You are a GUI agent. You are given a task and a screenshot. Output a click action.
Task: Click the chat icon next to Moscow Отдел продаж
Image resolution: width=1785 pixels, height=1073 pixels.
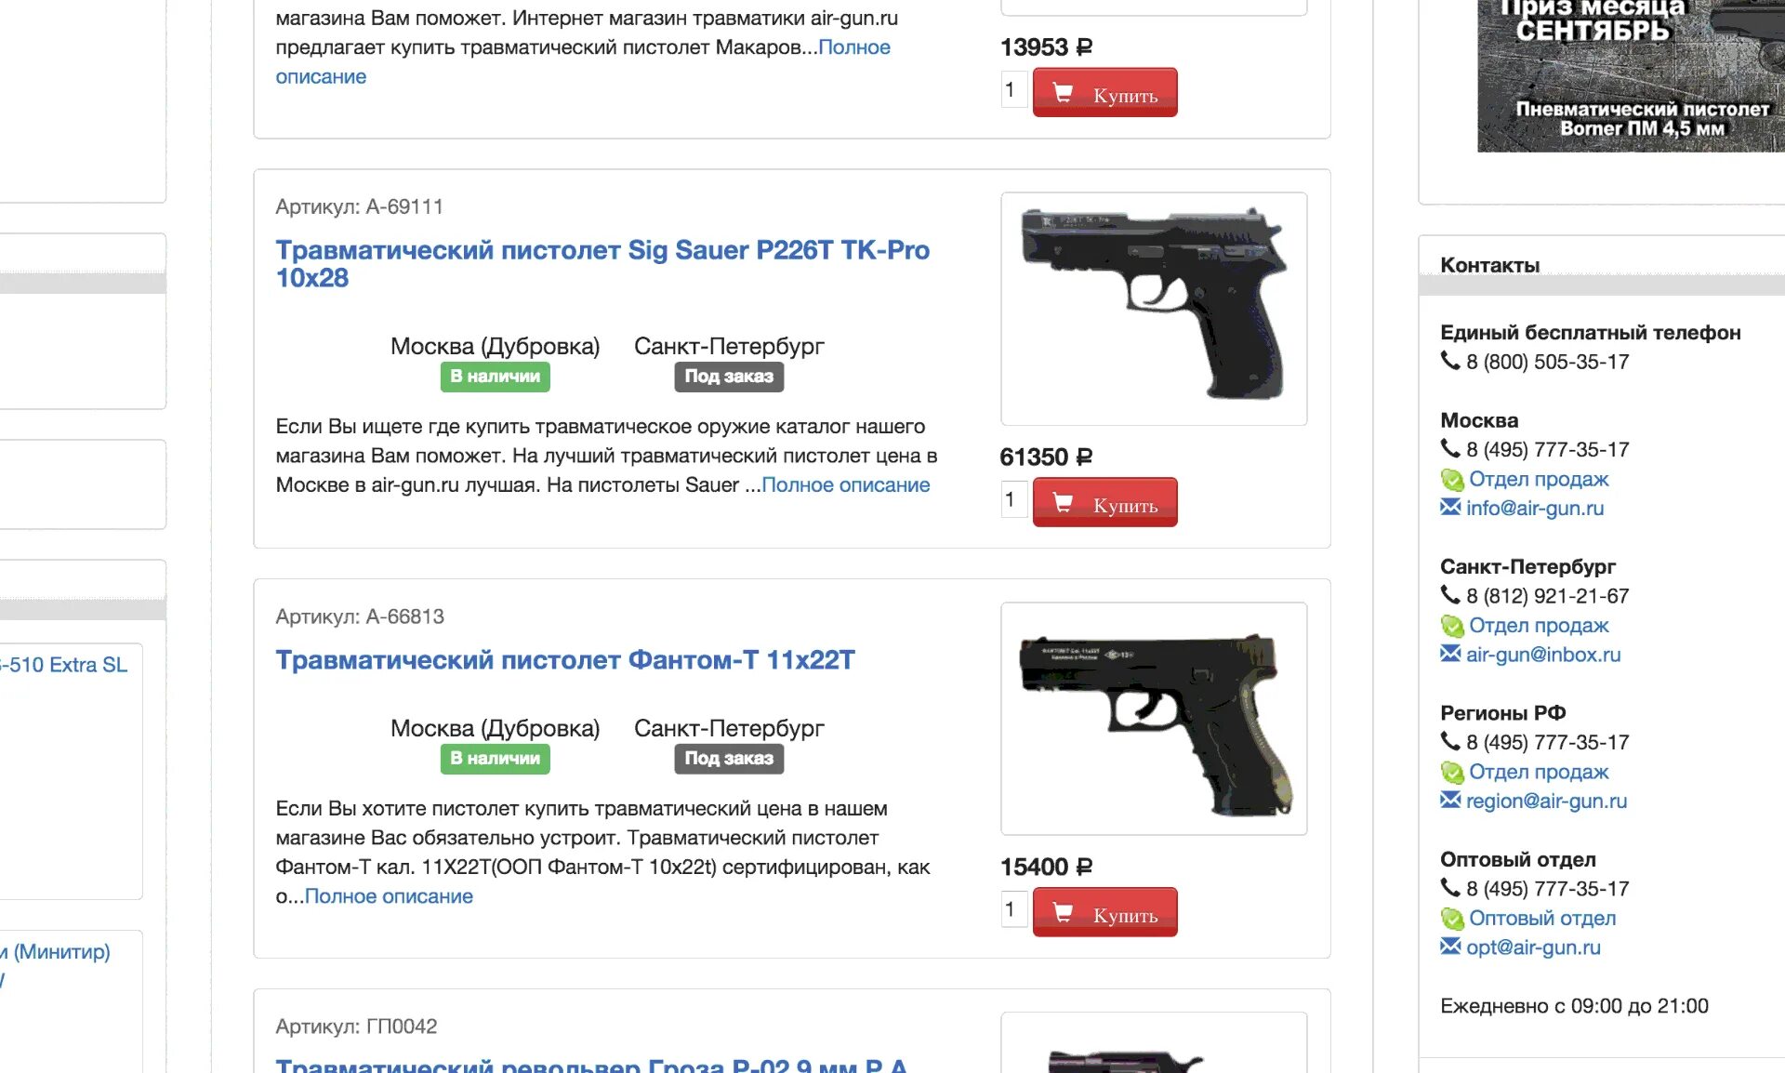click(1451, 480)
